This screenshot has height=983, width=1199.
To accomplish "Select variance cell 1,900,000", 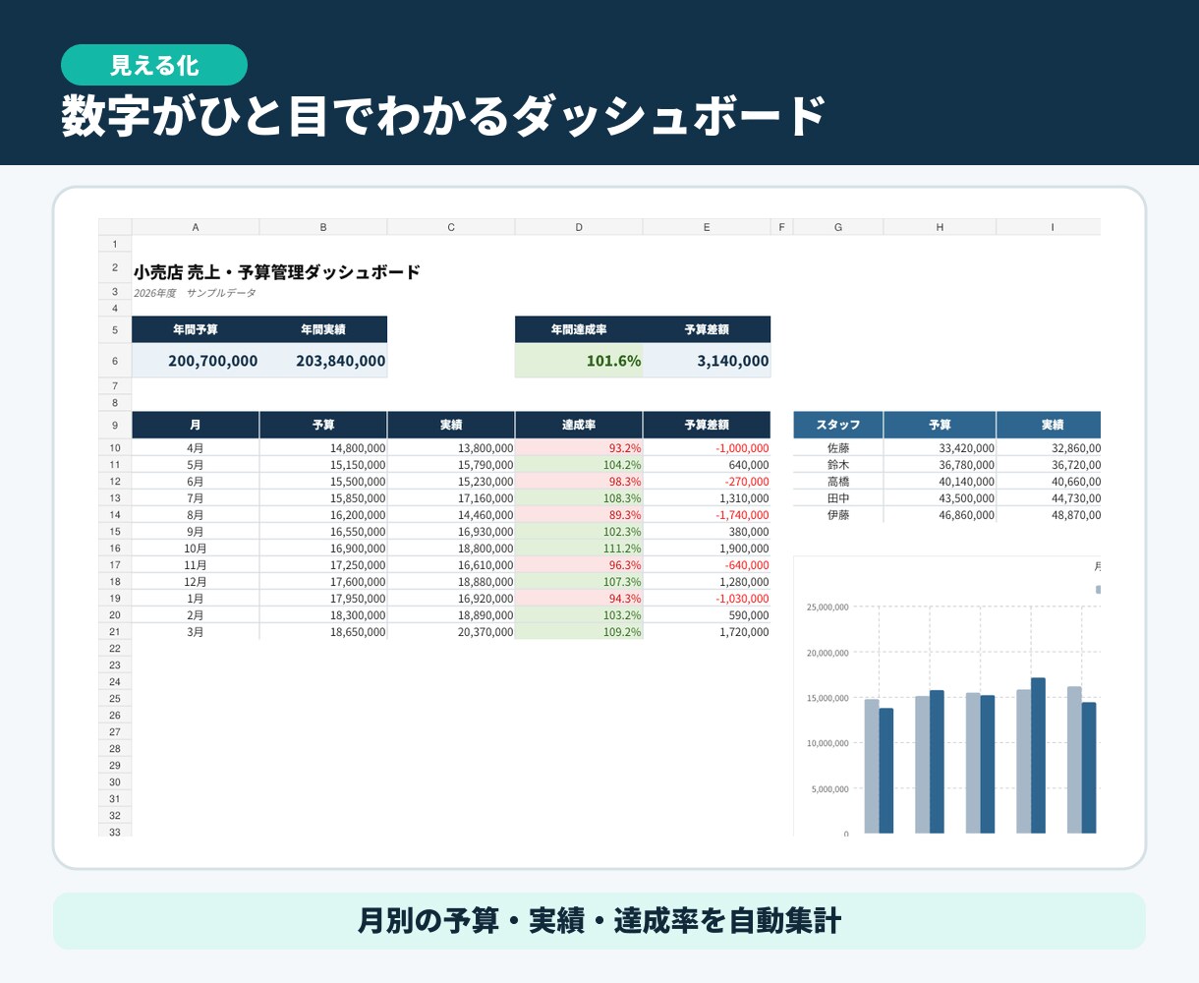I will point(707,549).
